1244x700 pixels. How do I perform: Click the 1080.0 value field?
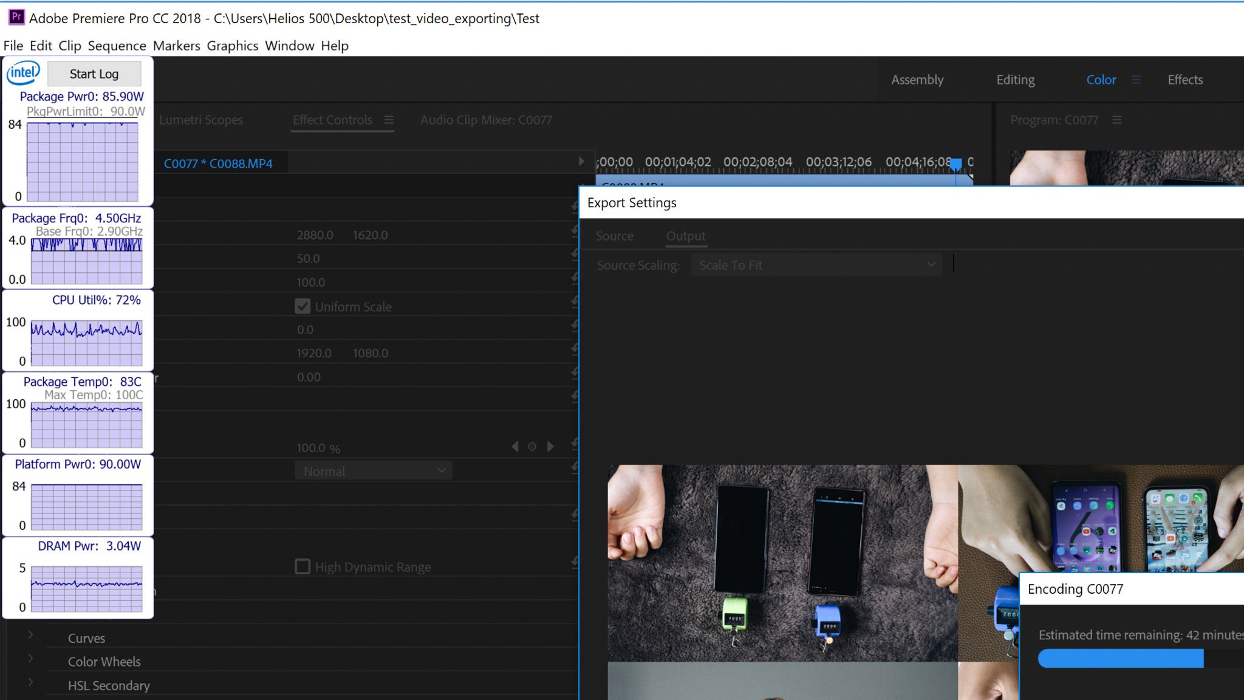tap(370, 353)
